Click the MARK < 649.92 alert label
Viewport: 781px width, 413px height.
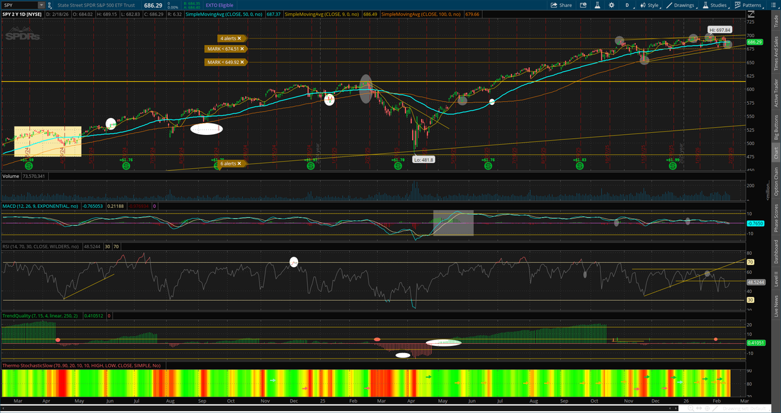tap(223, 63)
